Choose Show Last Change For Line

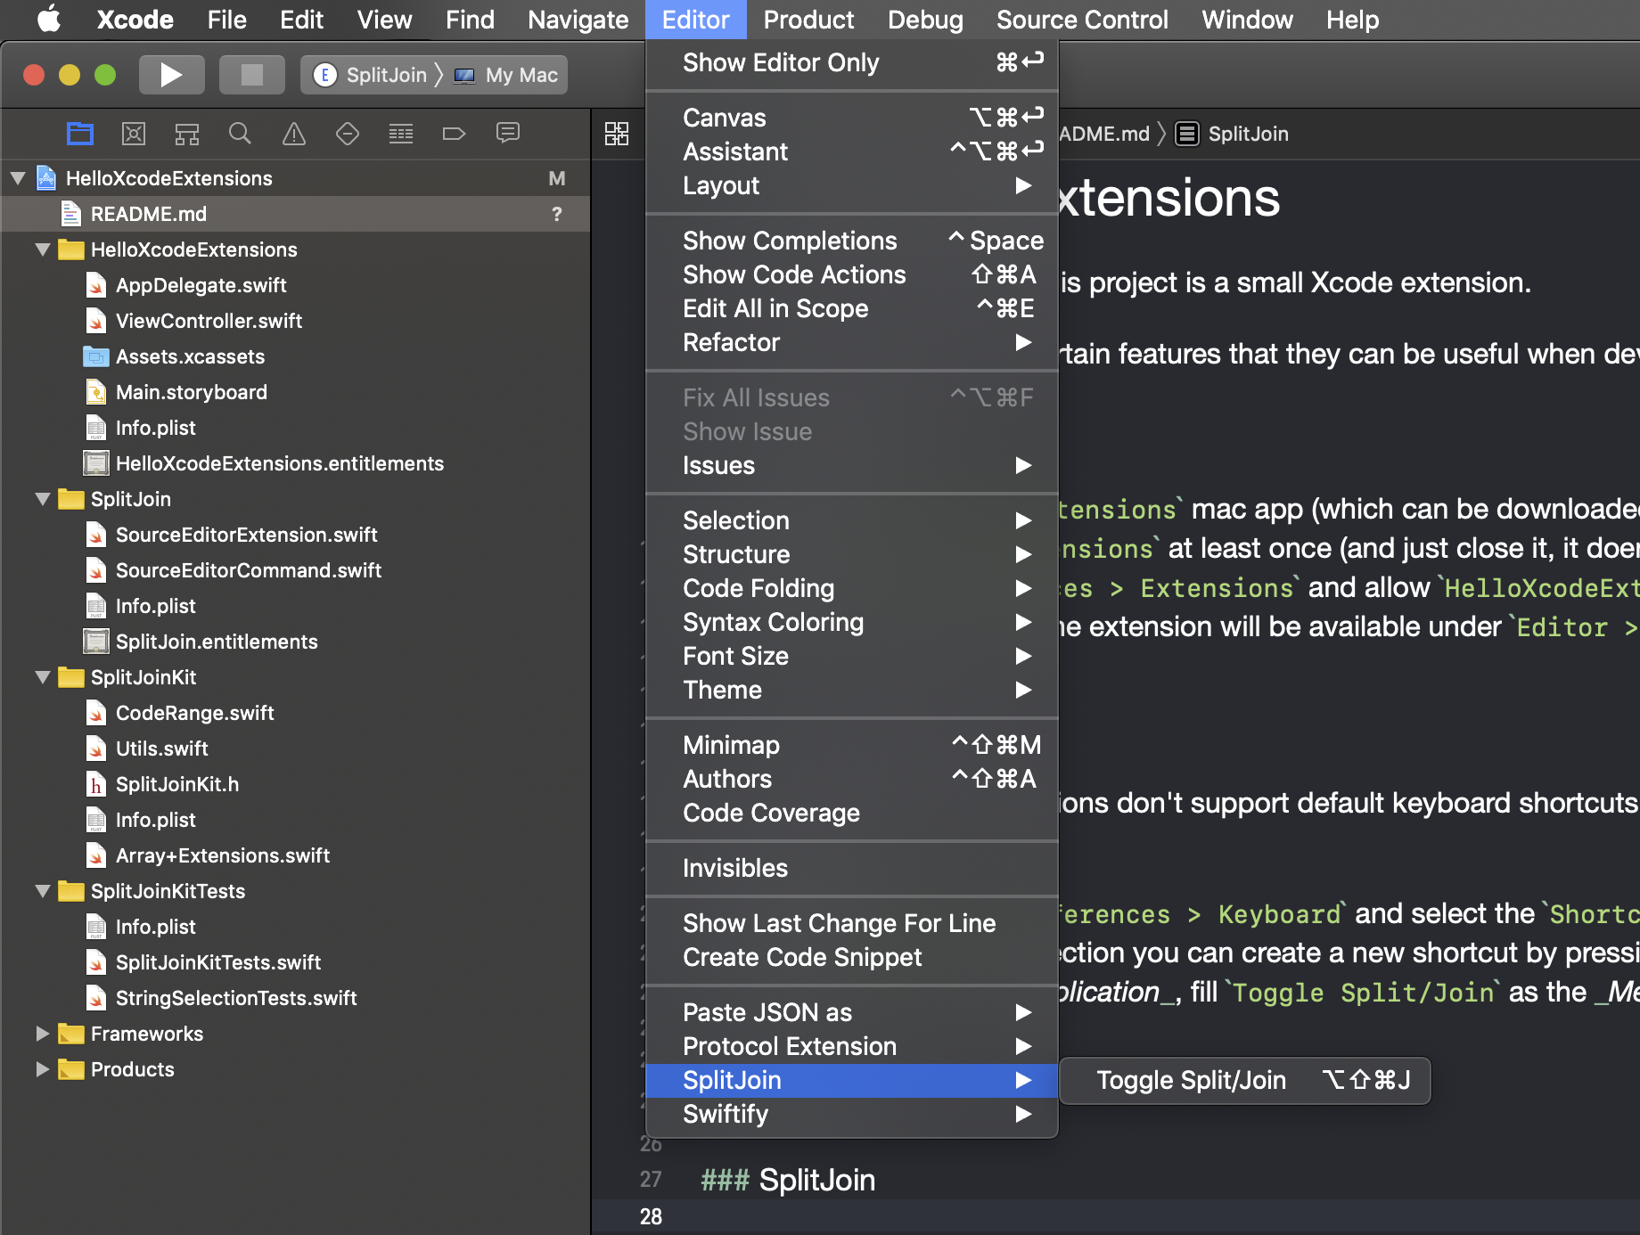(x=851, y=923)
